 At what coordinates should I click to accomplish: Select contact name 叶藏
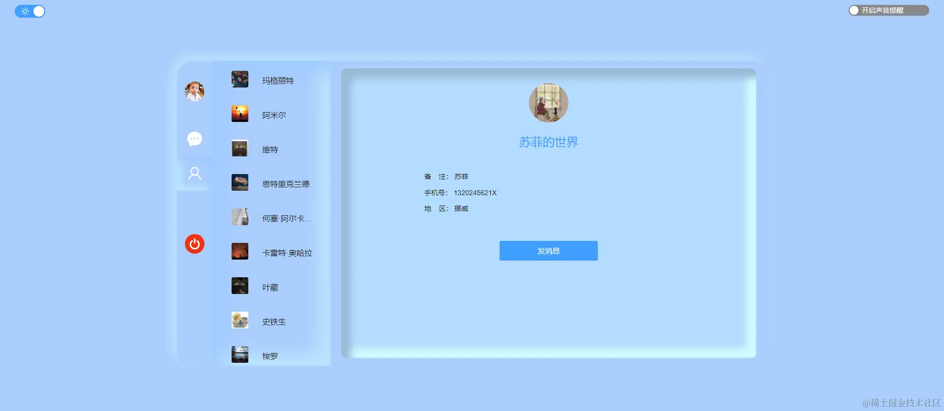tap(270, 287)
